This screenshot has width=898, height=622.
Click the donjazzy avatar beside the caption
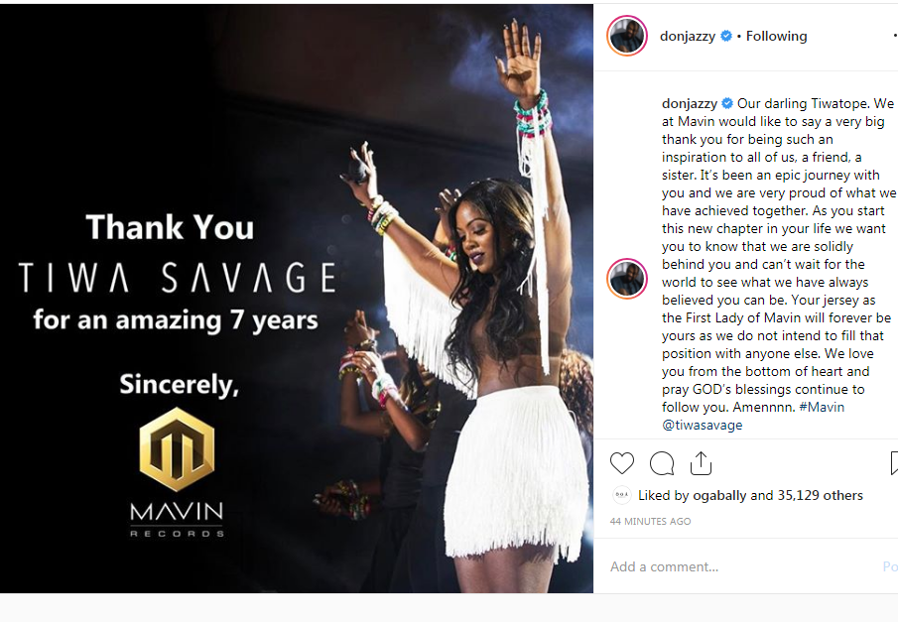click(x=627, y=279)
